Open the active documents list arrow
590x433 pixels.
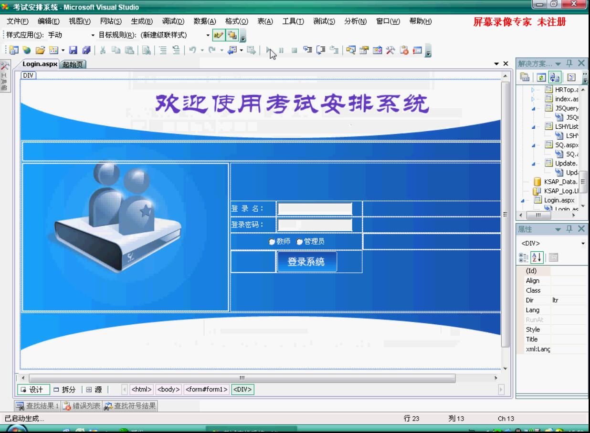[x=496, y=63]
